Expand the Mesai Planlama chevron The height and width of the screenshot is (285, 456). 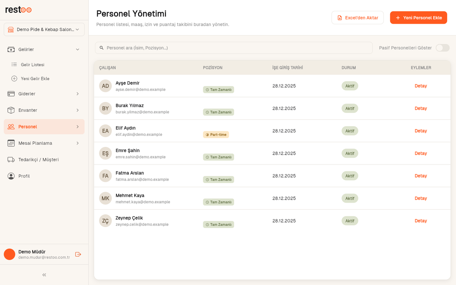tap(78, 143)
